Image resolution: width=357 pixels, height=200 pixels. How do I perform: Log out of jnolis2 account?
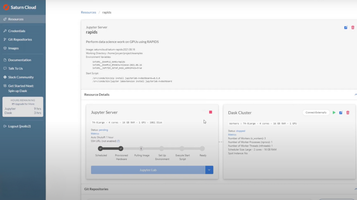(20, 126)
